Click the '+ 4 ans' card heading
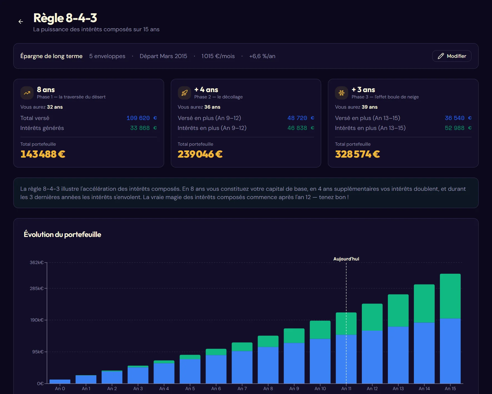Image resolution: width=492 pixels, height=394 pixels. [x=206, y=90]
